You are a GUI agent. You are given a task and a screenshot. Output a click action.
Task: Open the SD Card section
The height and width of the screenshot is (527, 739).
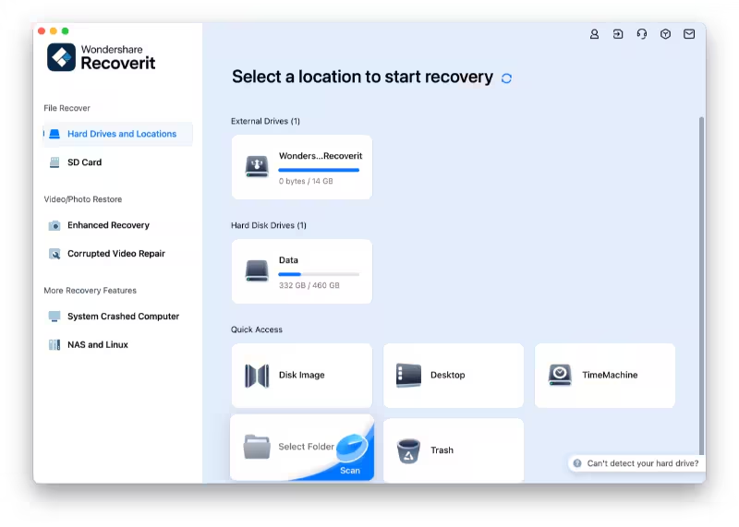tap(84, 162)
